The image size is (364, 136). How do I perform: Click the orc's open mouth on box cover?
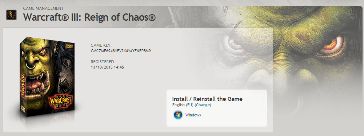click(x=38, y=85)
